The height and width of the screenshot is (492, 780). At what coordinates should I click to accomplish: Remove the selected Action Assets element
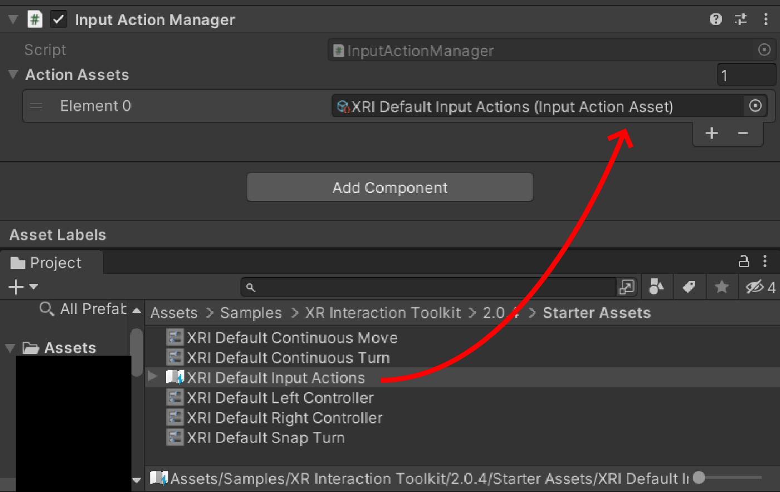pyautogui.click(x=743, y=133)
